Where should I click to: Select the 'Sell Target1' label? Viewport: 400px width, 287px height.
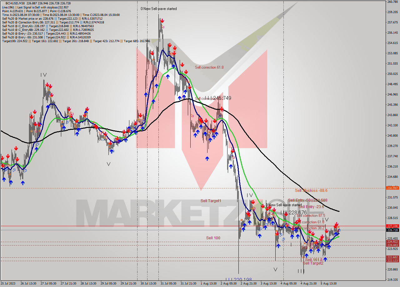pos(211,201)
